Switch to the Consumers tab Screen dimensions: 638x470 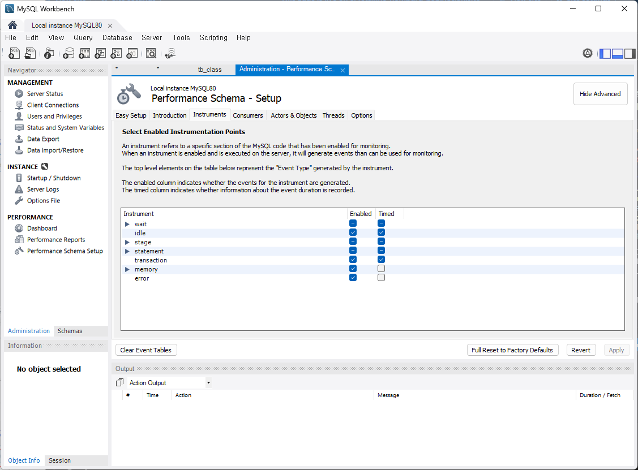tap(248, 115)
